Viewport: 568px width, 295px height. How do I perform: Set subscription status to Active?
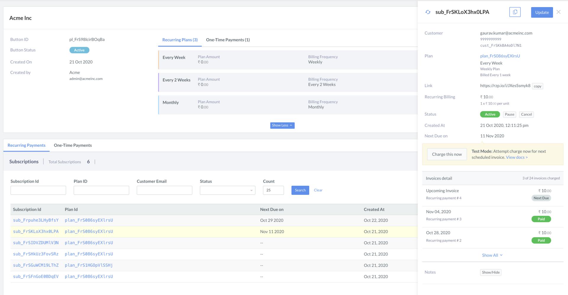point(490,114)
